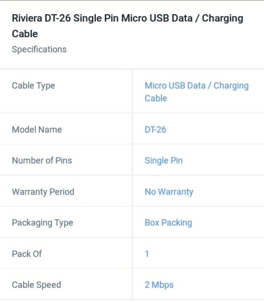Click the Specifications subheading
The height and width of the screenshot is (302, 264).
click(39, 49)
